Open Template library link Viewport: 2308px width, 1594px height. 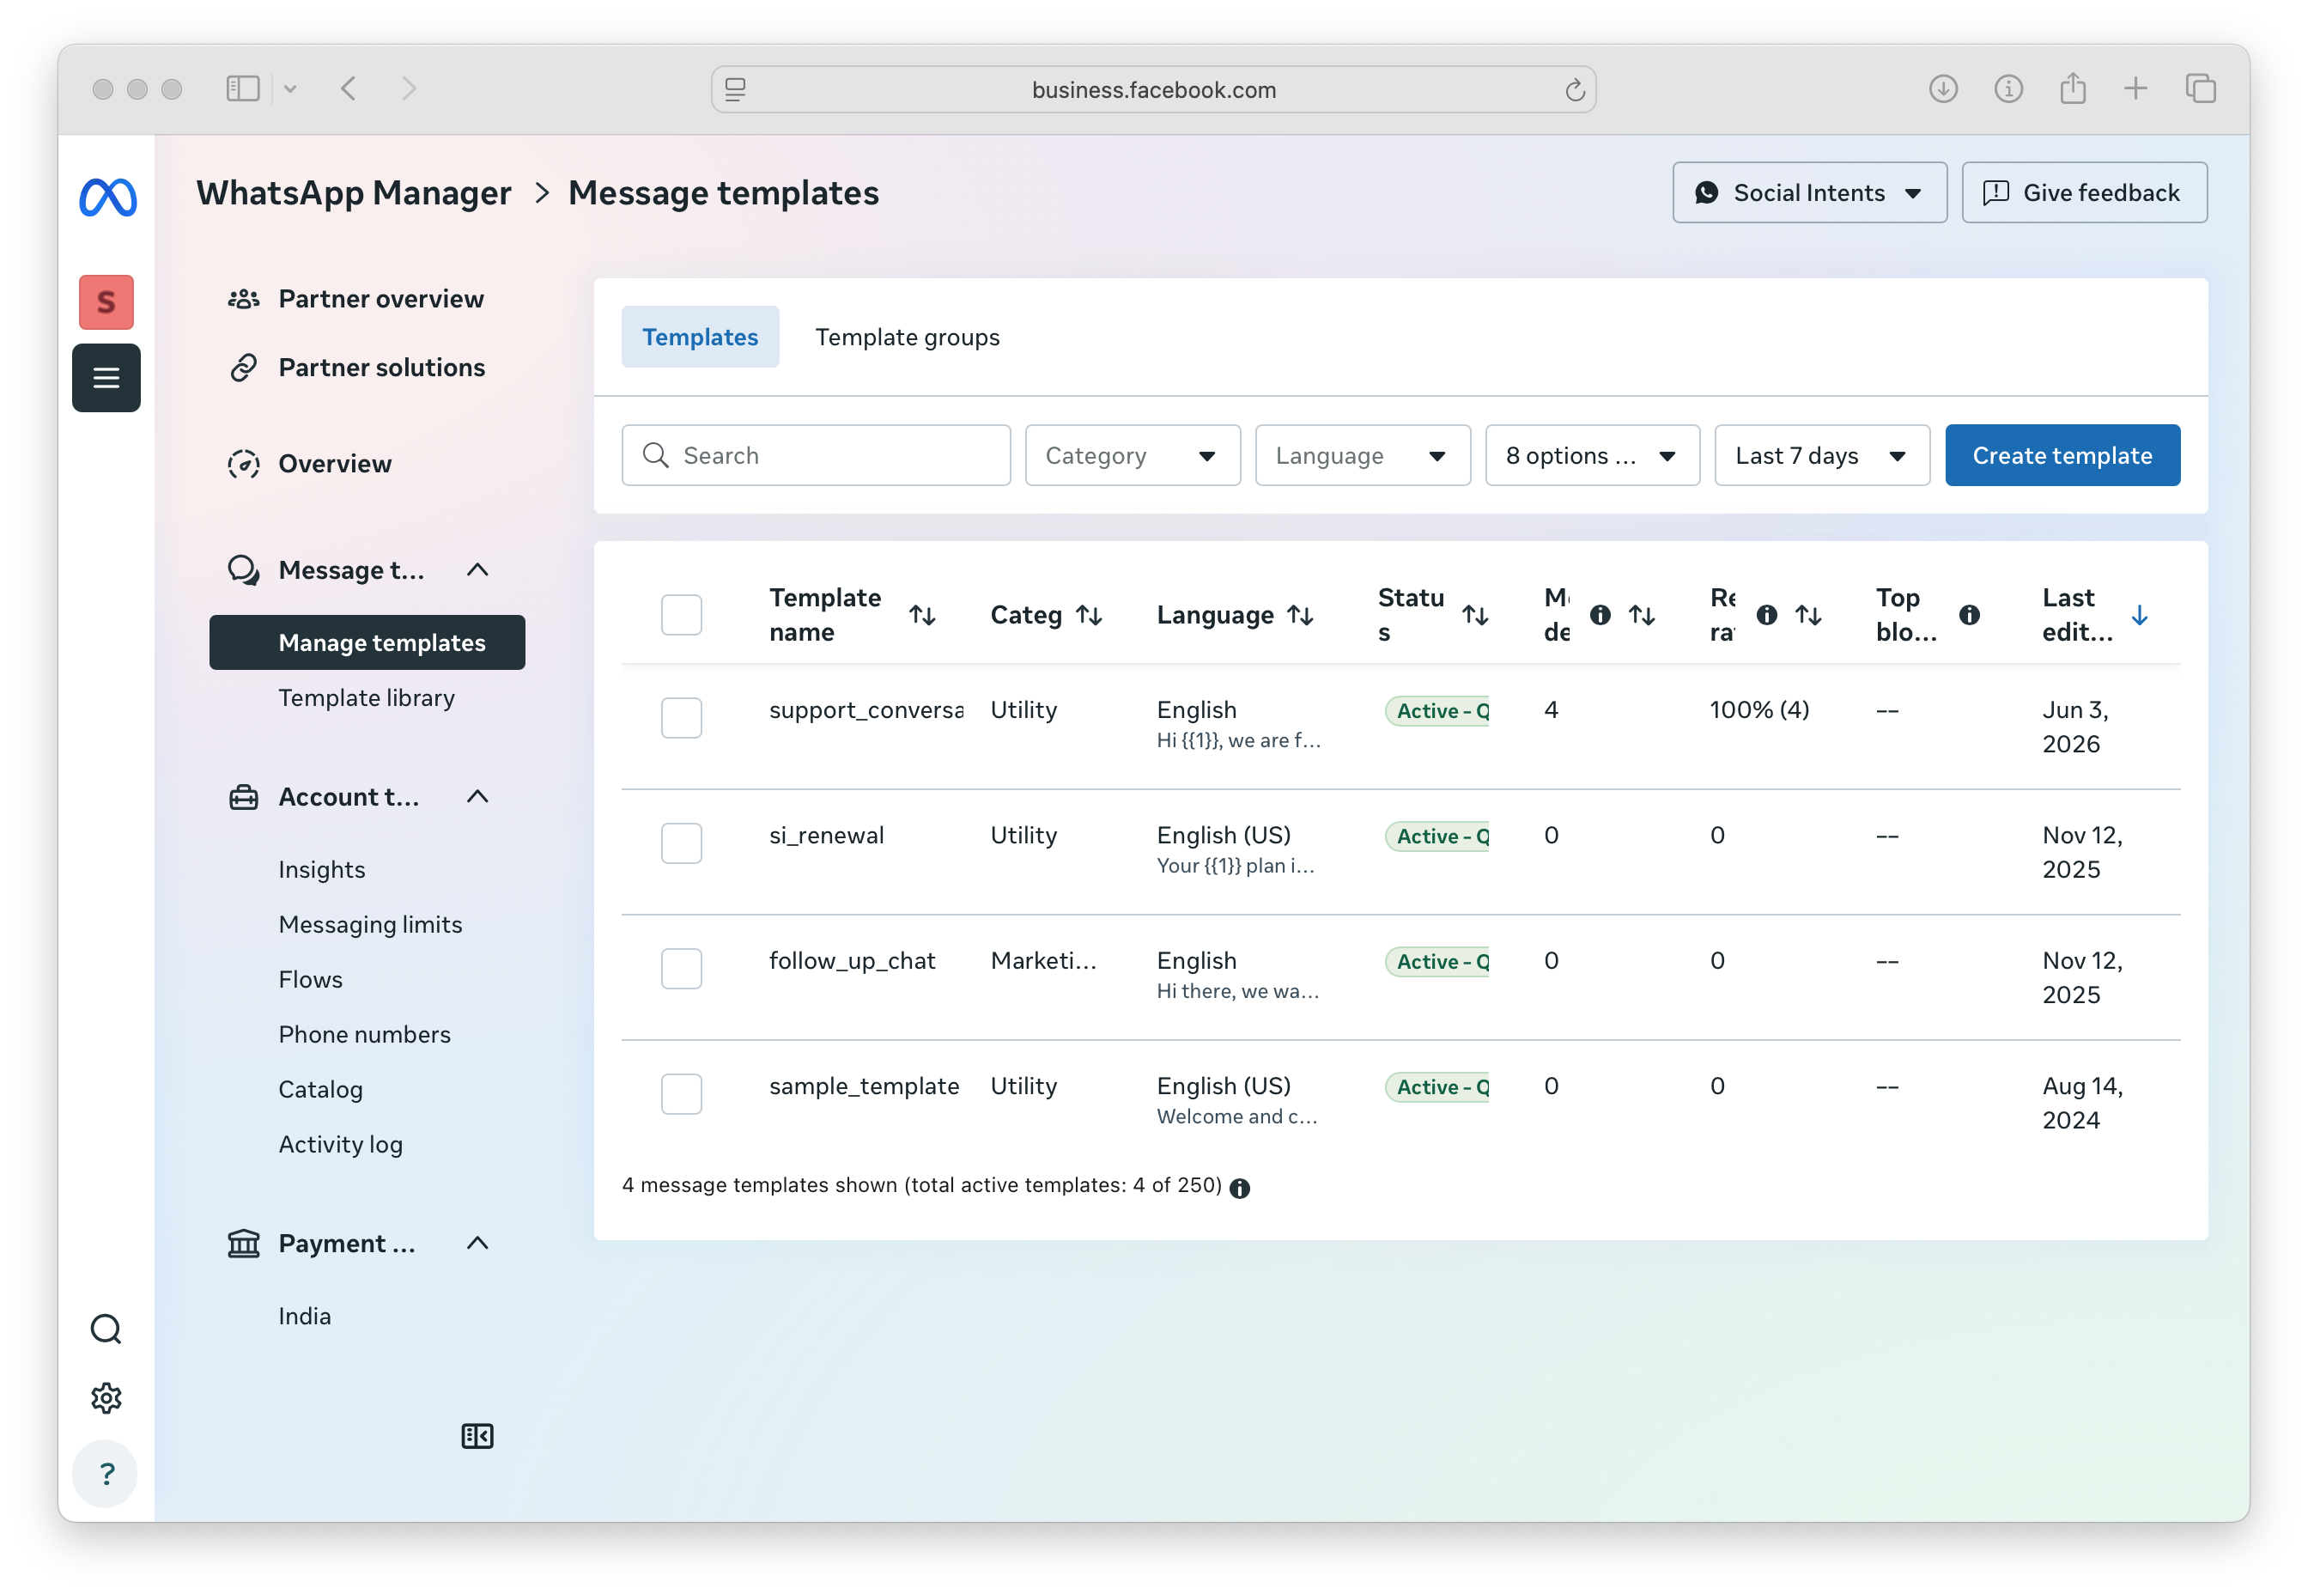pyautogui.click(x=367, y=697)
